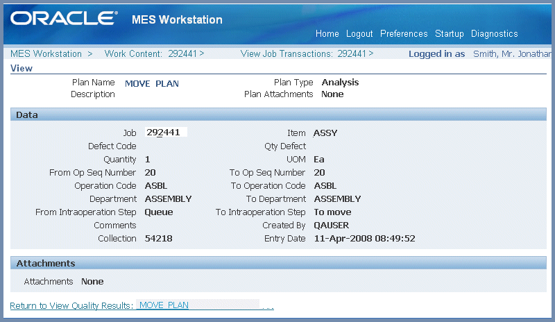Select the Item value ASSY
Viewport: 555px width, 322px height.
point(325,133)
